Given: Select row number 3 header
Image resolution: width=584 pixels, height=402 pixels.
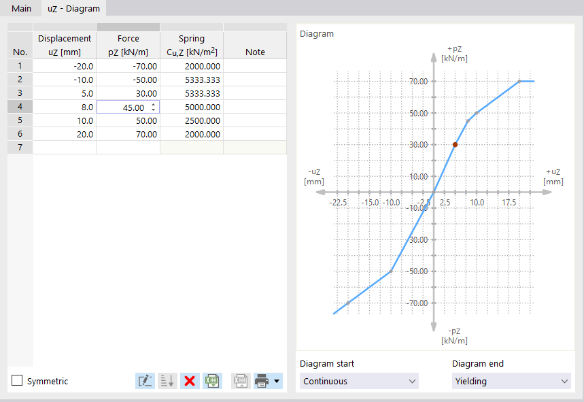Looking at the screenshot, I should click(20, 93).
